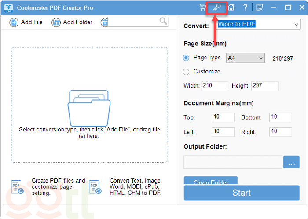This screenshot has width=308, height=219.
Task: Browse output folder with the ellipsis button
Action: point(291,163)
